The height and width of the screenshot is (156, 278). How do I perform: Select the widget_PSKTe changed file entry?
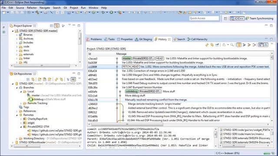(x=245, y=130)
